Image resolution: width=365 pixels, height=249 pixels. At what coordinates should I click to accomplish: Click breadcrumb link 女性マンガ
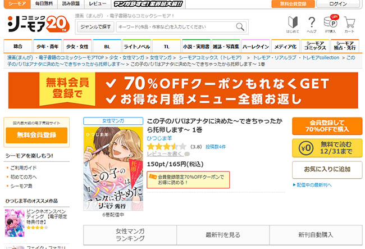coord(161,57)
